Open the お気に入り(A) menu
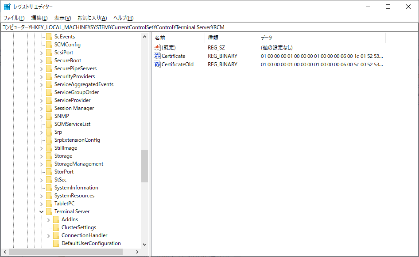This screenshot has width=419, height=257. [92, 18]
